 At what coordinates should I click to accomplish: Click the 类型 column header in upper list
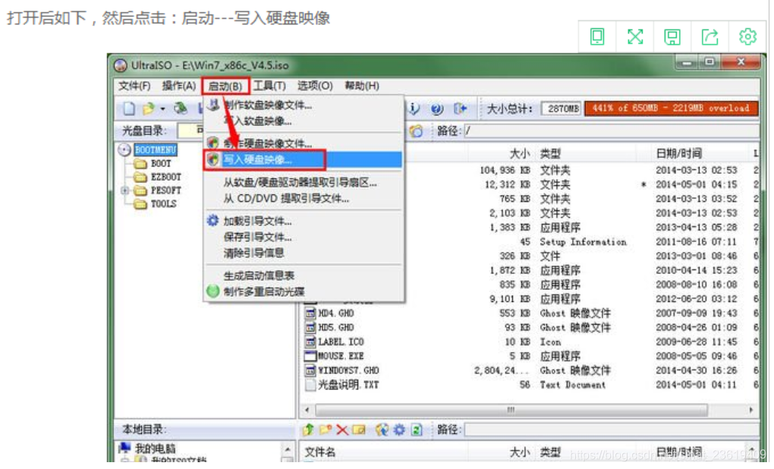point(550,153)
